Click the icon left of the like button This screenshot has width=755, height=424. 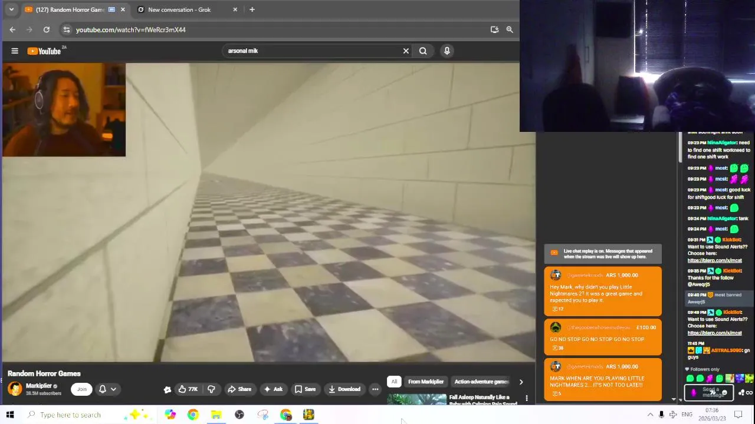[168, 389]
